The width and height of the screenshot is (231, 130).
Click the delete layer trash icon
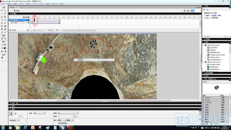[28, 30]
